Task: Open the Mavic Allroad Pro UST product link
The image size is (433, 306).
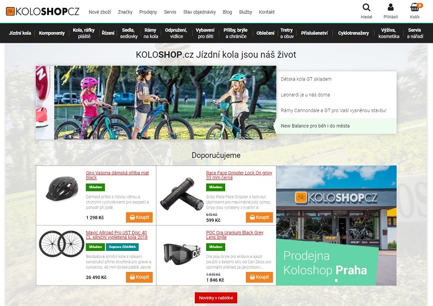Action: tap(116, 235)
